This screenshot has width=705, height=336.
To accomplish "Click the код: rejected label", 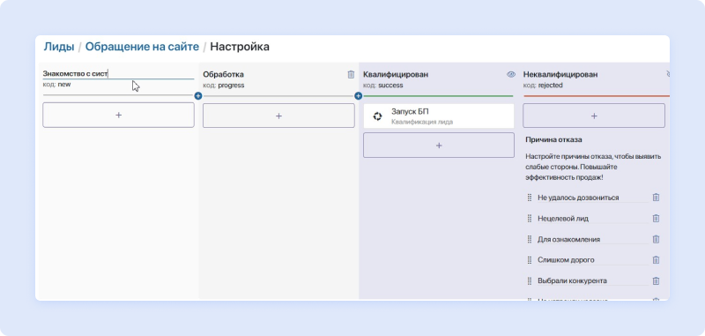I will click(543, 85).
